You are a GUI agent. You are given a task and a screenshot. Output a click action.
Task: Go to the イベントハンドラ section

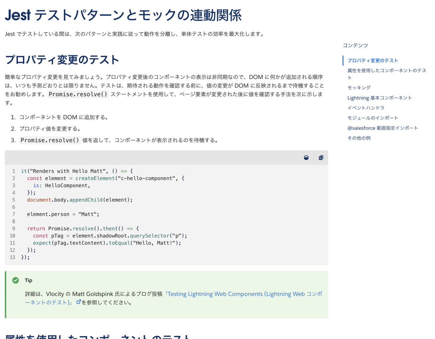(365, 108)
